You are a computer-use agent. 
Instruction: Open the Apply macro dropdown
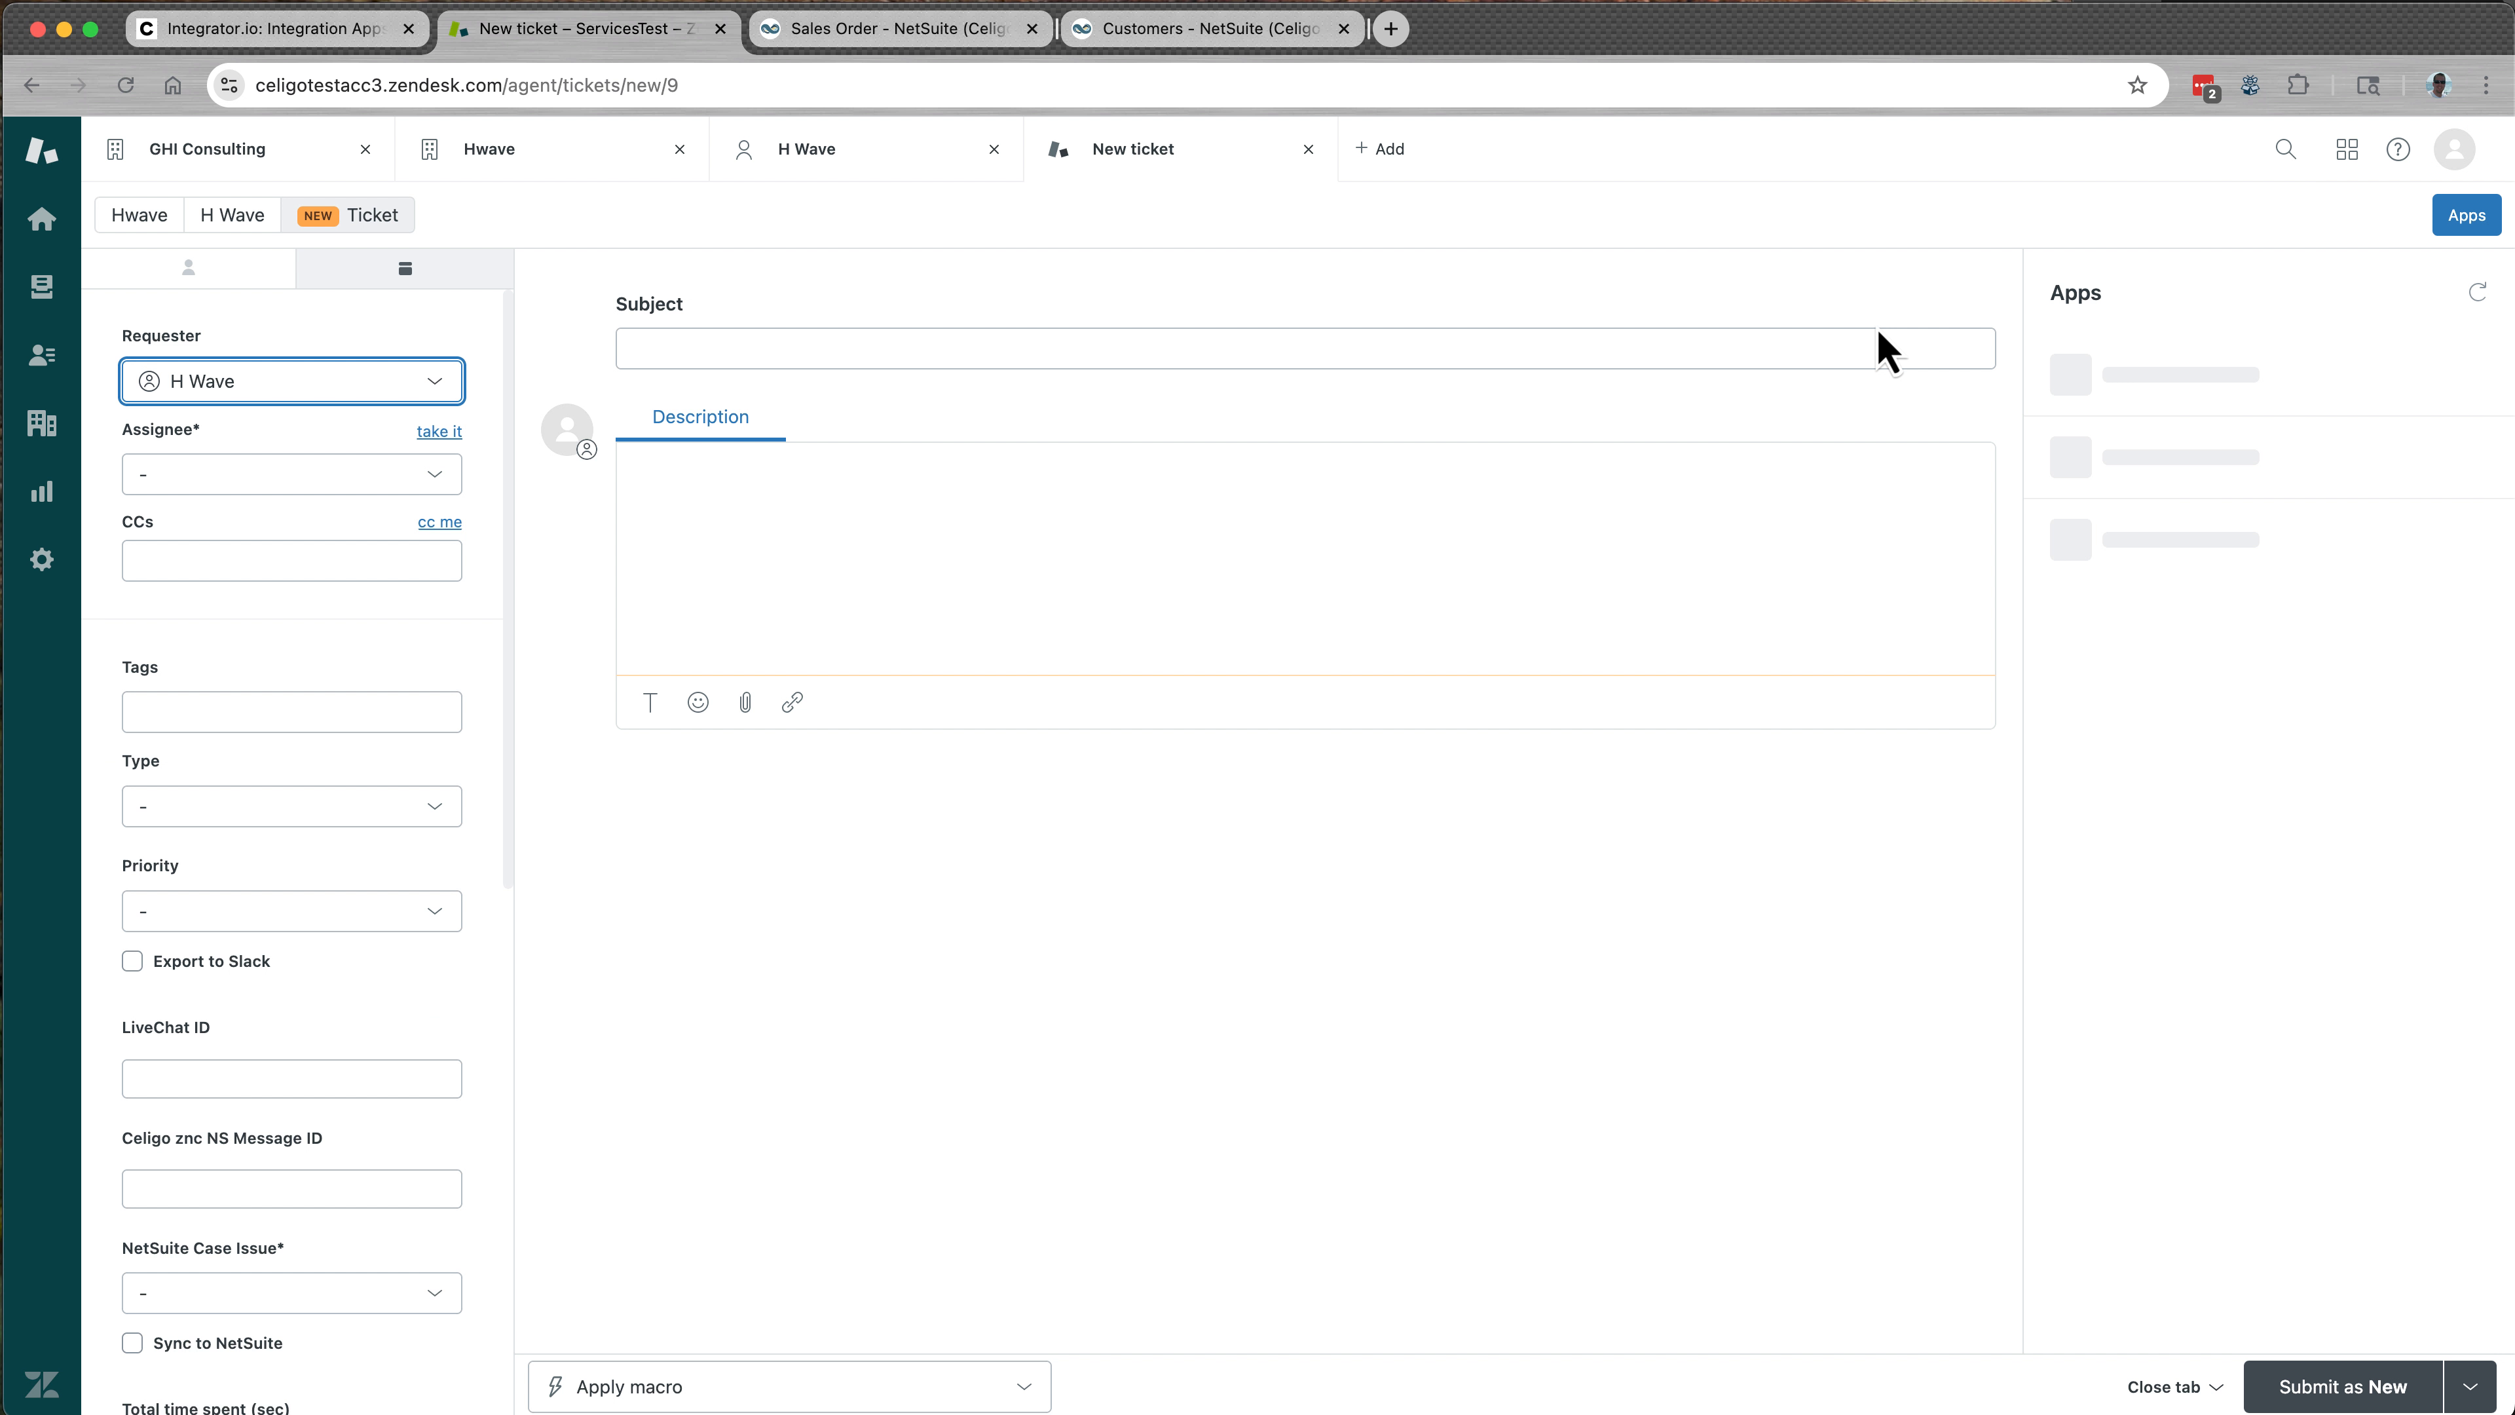[789, 1386]
